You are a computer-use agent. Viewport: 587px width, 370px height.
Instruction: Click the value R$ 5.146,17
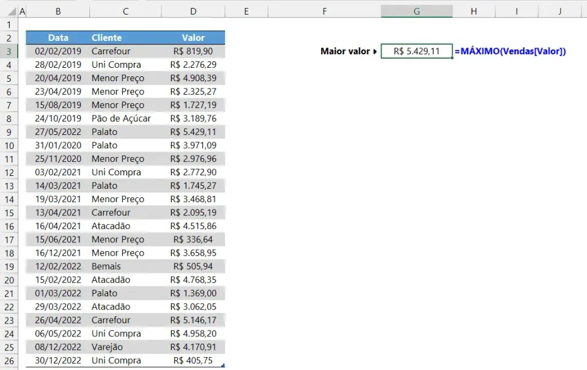[x=193, y=321]
